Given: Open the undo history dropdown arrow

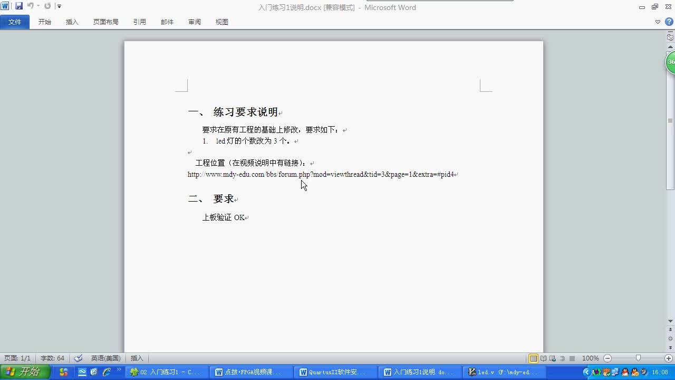Looking at the screenshot, I should tap(38, 6).
